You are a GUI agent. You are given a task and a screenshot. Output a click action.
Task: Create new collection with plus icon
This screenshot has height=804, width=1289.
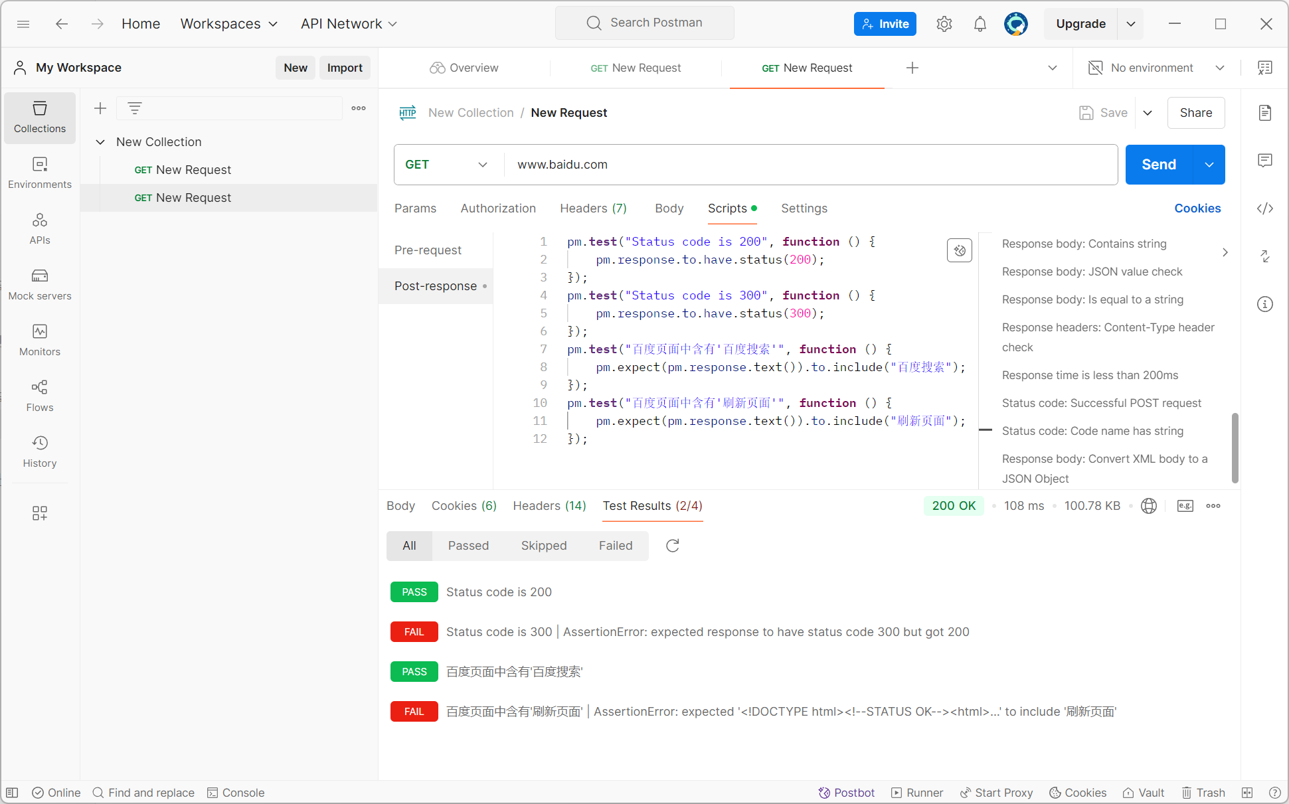[100, 108]
